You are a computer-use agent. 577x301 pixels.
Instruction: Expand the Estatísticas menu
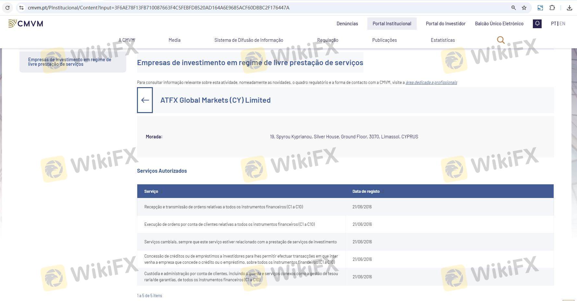coord(443,40)
